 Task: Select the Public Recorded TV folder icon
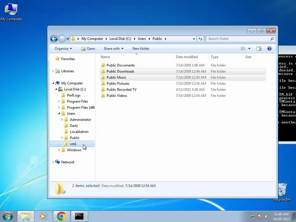click(103, 89)
